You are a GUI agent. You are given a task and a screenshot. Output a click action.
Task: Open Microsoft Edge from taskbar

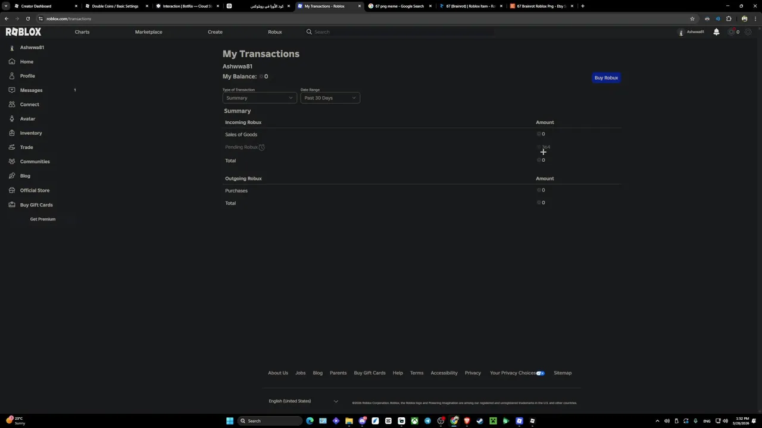pyautogui.click(x=310, y=421)
